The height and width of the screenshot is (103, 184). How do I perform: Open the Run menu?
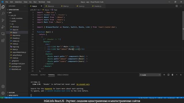pyautogui.click(x=35, y=2)
